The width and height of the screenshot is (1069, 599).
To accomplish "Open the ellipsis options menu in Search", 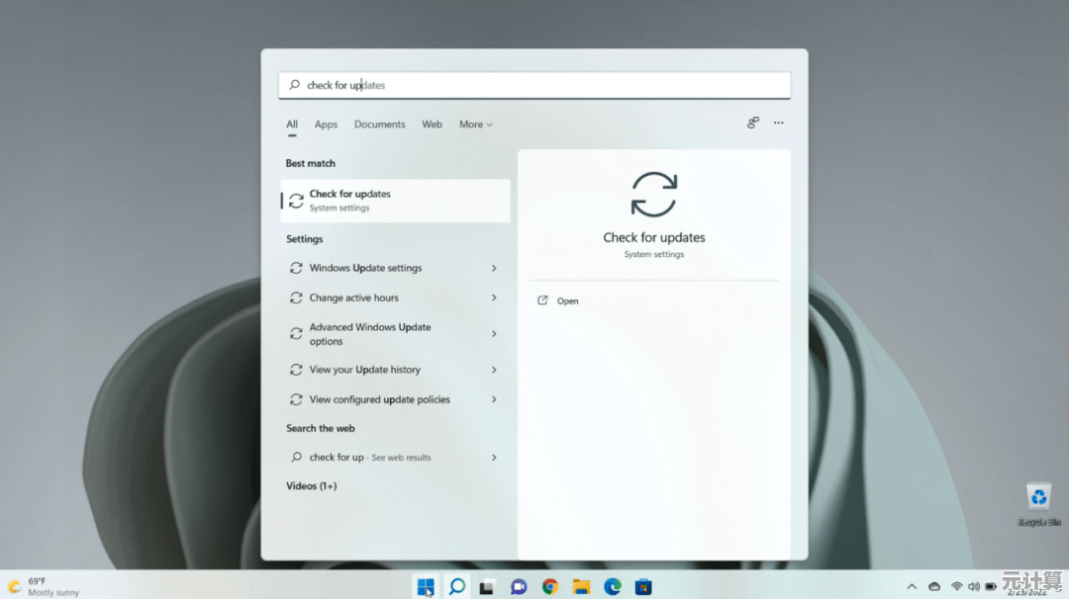I will tap(778, 123).
